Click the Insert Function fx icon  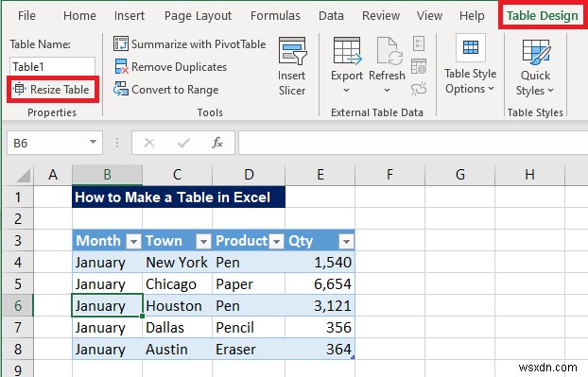[217, 143]
